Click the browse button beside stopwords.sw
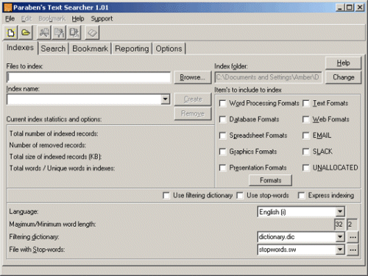 pyautogui.click(x=353, y=250)
